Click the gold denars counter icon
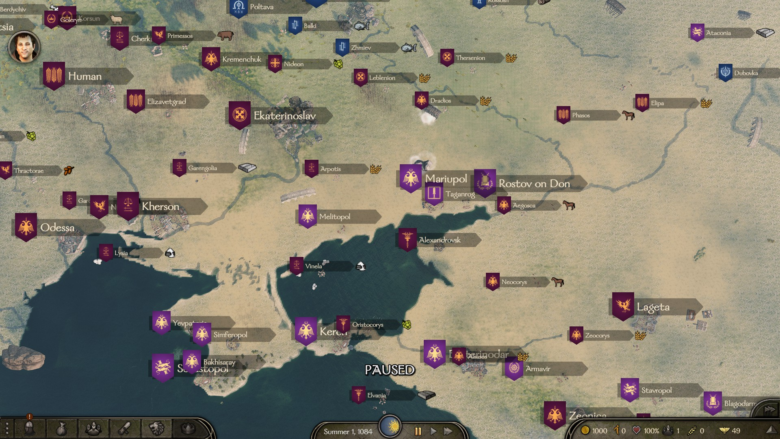780x439 pixels. click(585, 430)
